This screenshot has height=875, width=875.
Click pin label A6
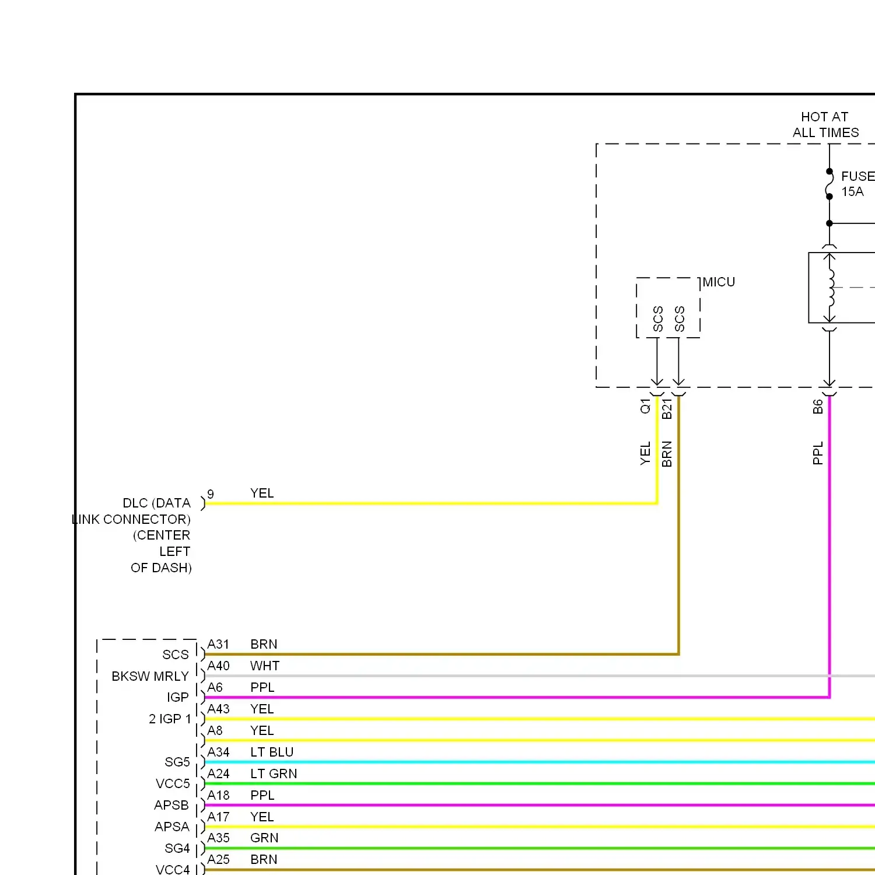pyautogui.click(x=215, y=687)
